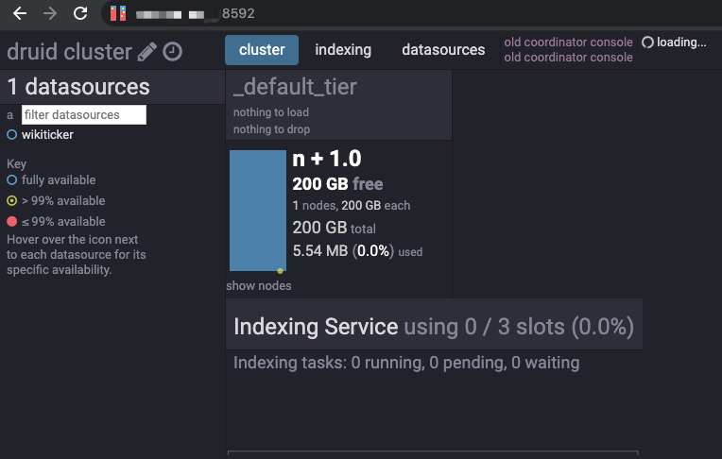Click the 1 datasources heading
Image resolution: width=722 pixels, height=459 pixels.
(78, 87)
